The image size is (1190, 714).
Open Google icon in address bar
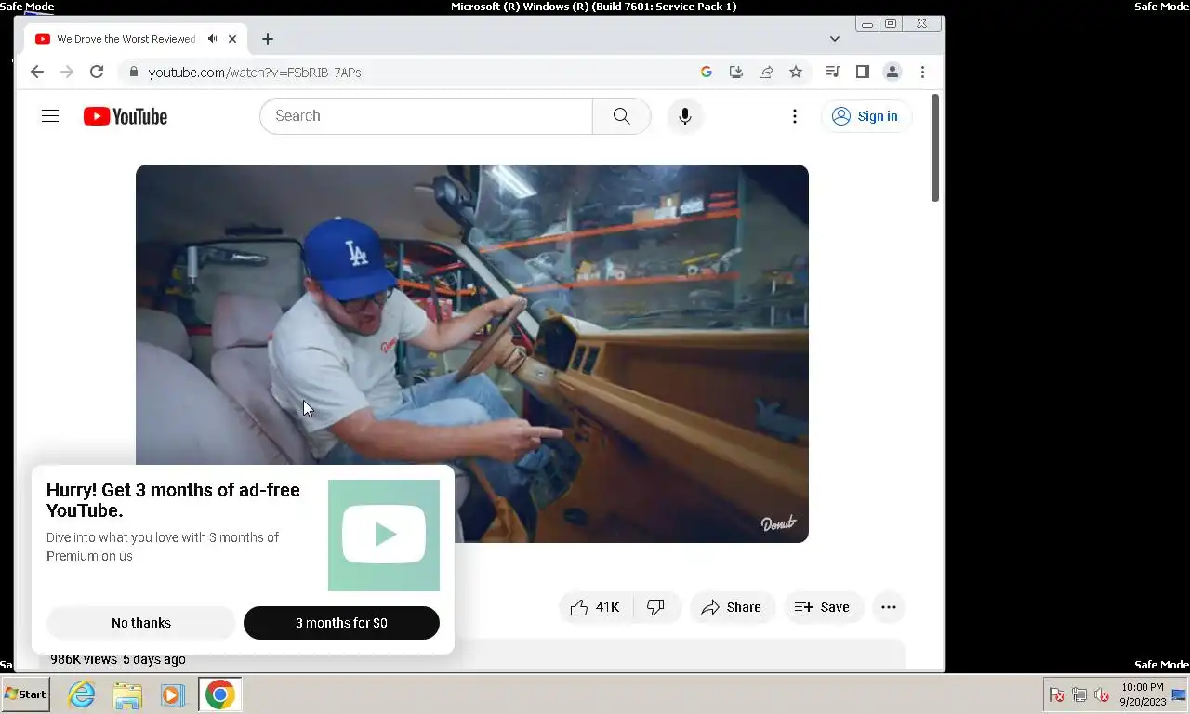707,72
